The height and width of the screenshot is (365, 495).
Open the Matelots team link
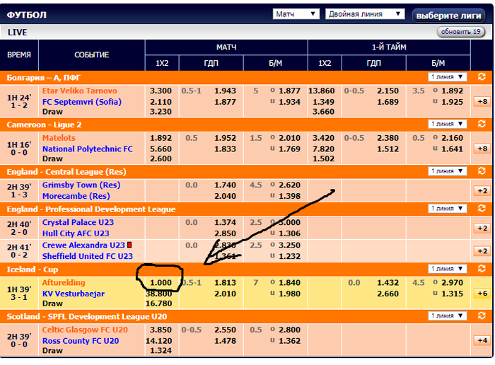[x=59, y=138]
